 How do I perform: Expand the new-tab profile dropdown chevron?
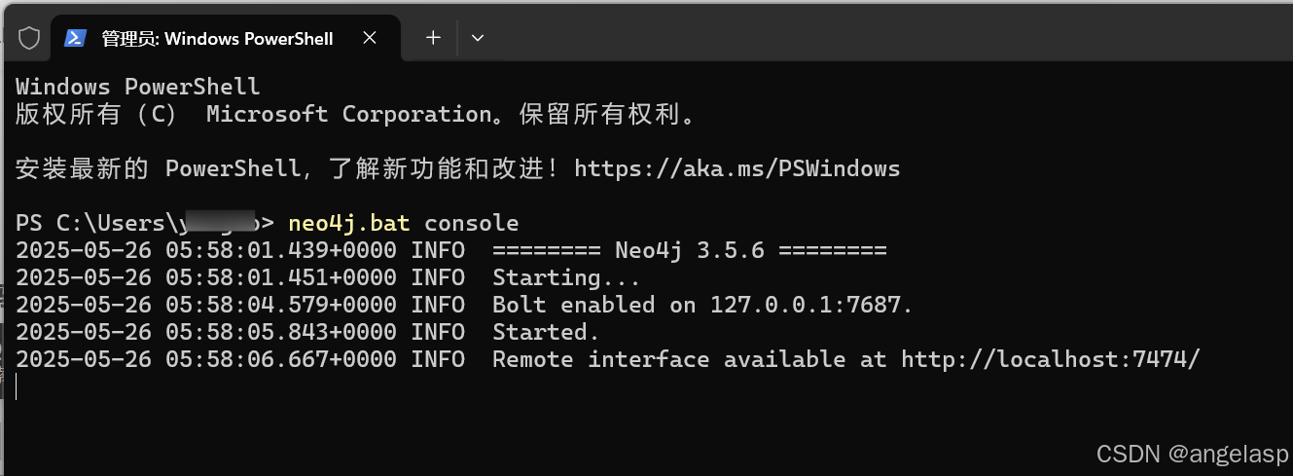tap(477, 38)
